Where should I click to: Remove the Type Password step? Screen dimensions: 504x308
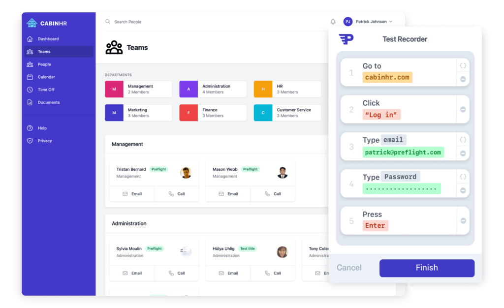click(463, 190)
